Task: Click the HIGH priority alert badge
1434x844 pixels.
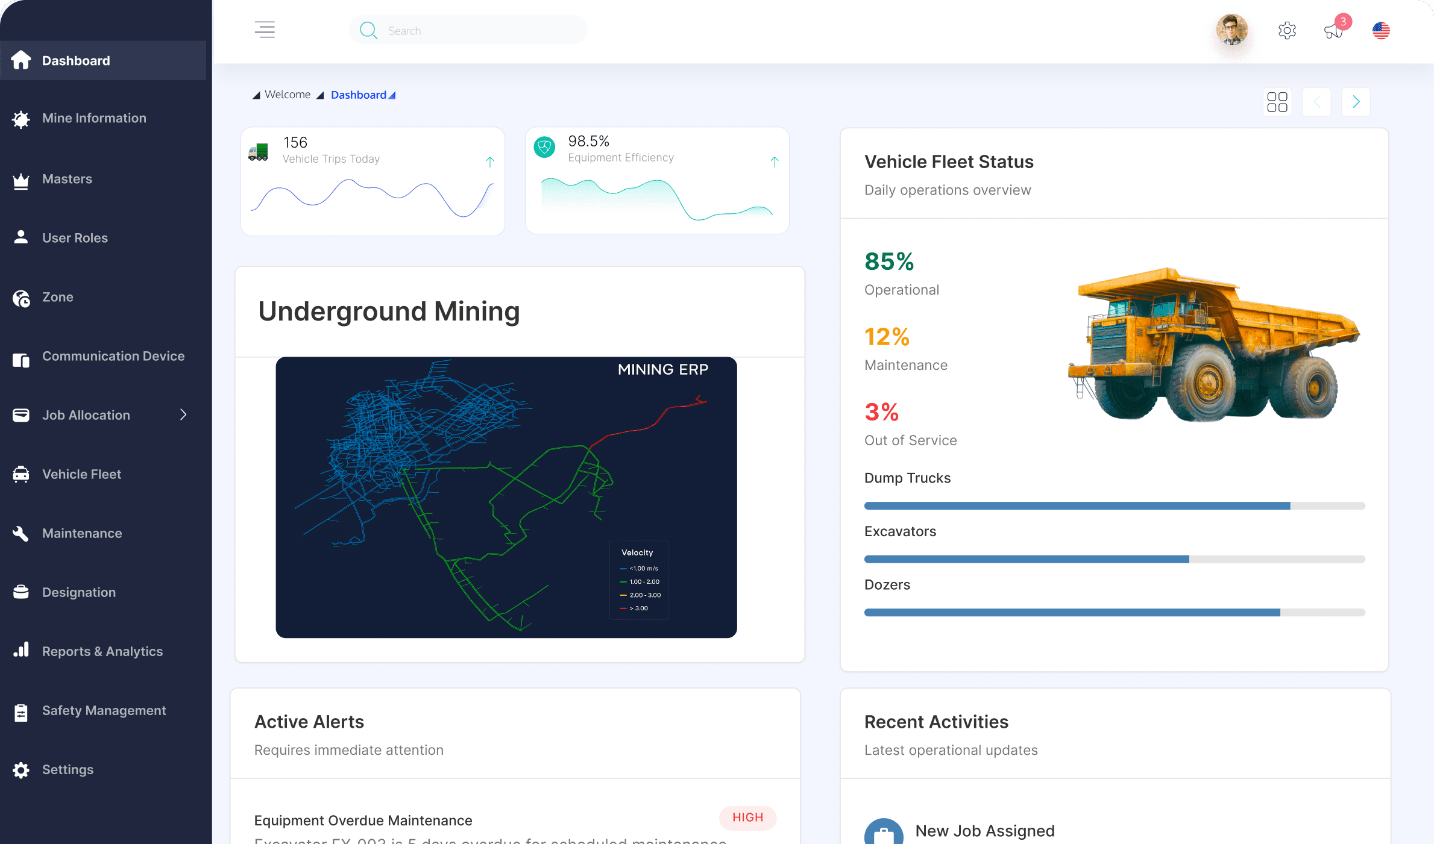Action: pos(747,817)
